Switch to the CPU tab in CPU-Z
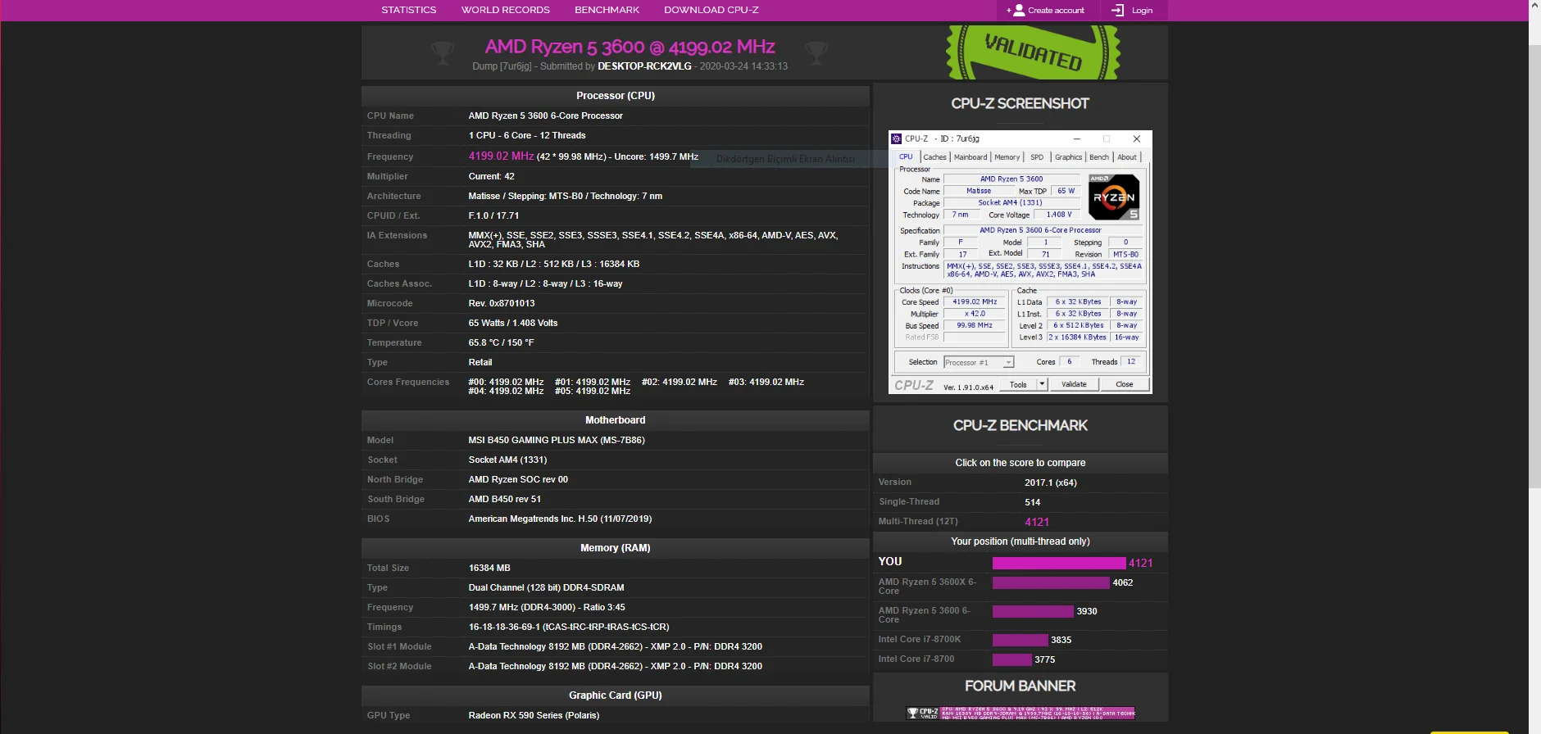 906,156
